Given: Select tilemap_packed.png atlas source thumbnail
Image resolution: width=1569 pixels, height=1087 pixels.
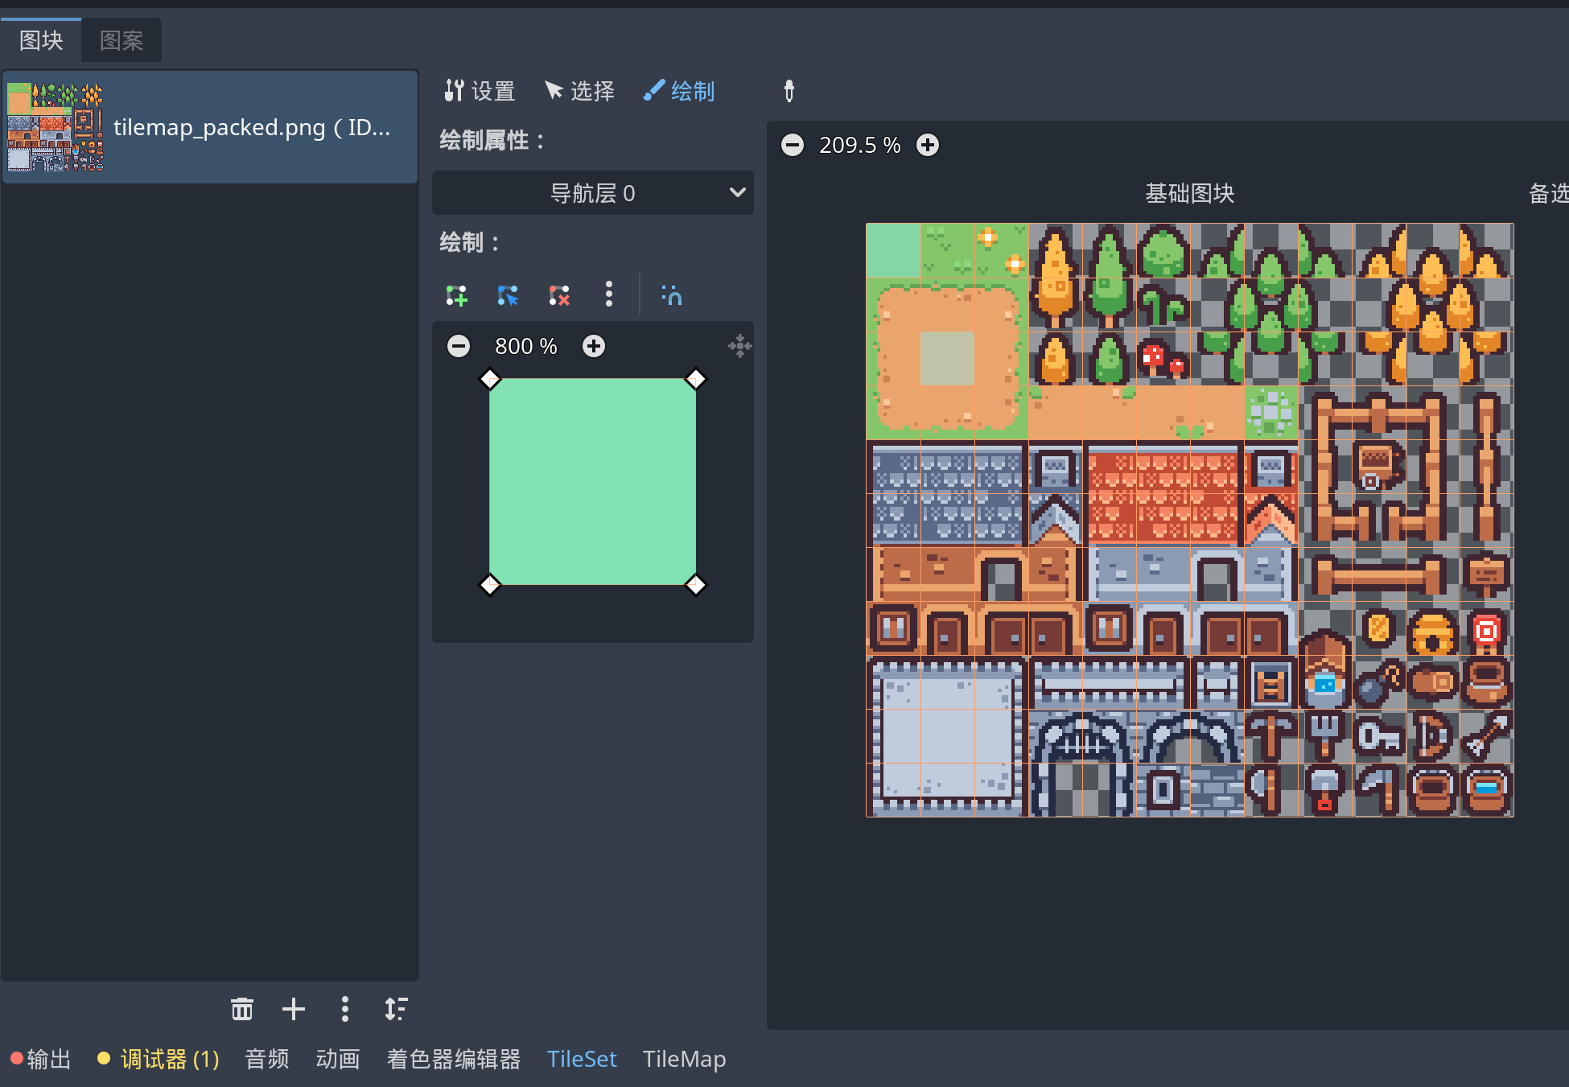Looking at the screenshot, I should [x=56, y=127].
